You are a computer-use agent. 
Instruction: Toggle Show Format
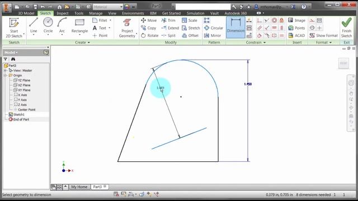[323, 35]
